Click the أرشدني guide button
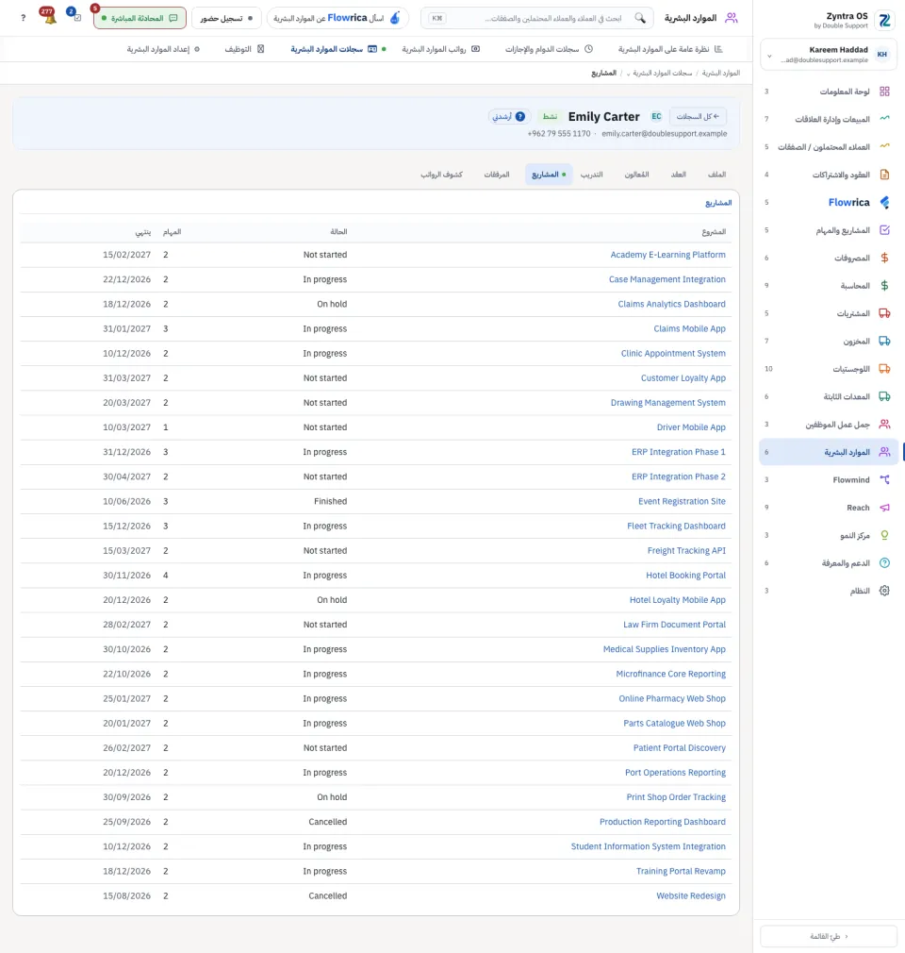 (x=508, y=117)
